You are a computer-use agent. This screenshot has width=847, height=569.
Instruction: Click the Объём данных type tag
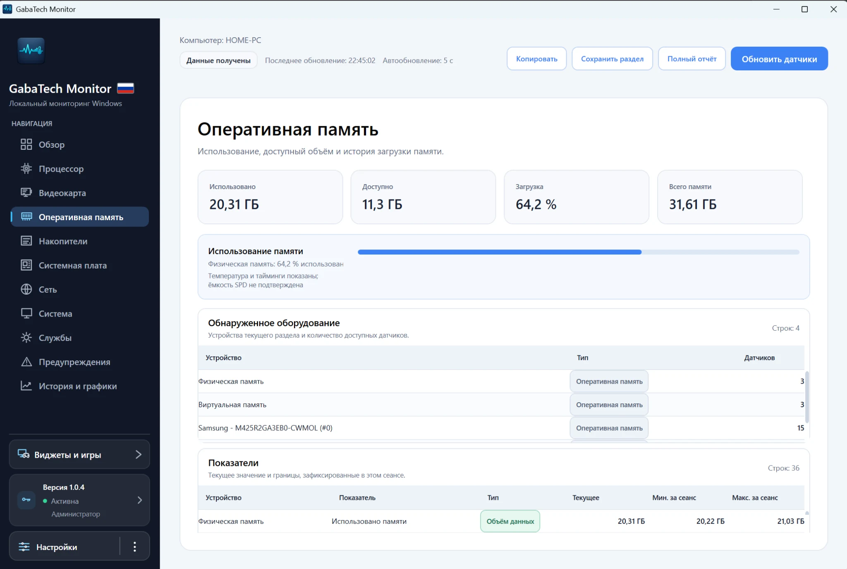tap(510, 521)
